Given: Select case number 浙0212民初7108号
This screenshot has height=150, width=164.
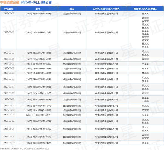Looking at the screenshot, I should [x=38, y=32].
